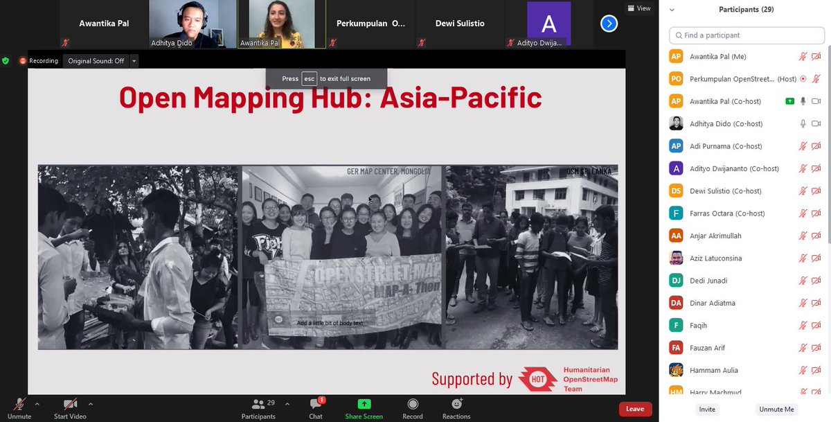Open audio options caret beside Unmute
831x422 pixels.
pos(37,404)
